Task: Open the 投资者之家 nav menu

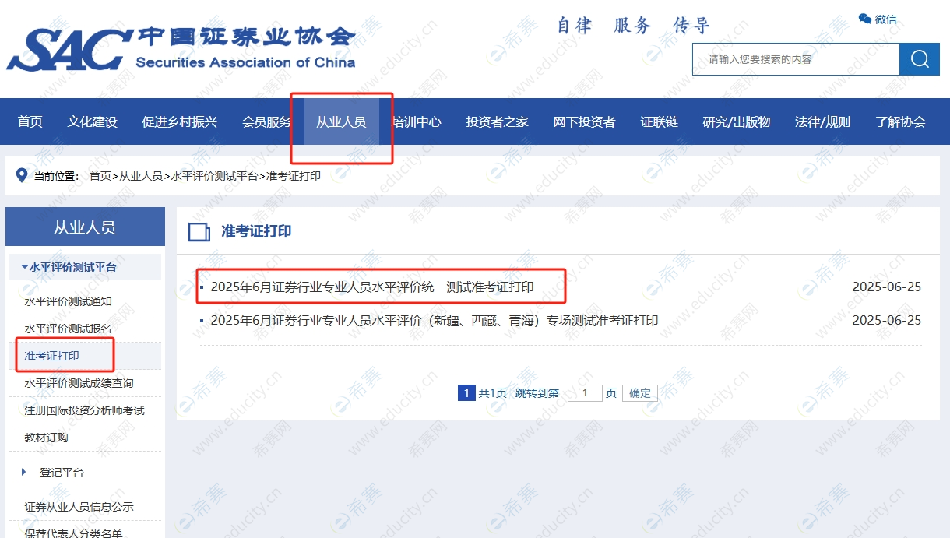Action: 497,121
